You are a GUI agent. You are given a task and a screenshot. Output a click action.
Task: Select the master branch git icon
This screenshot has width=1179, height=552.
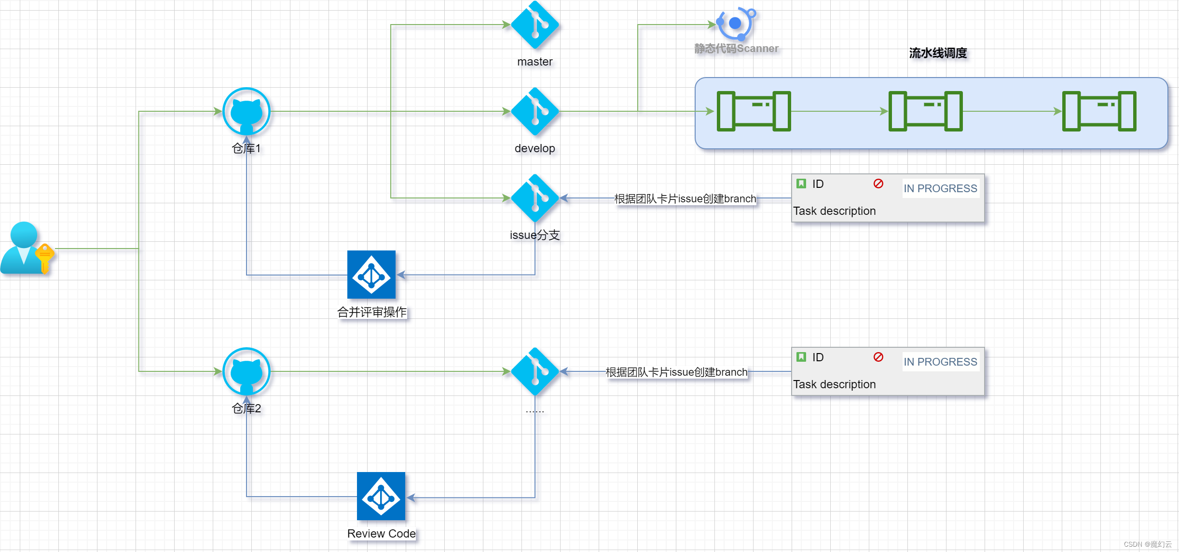535,25
